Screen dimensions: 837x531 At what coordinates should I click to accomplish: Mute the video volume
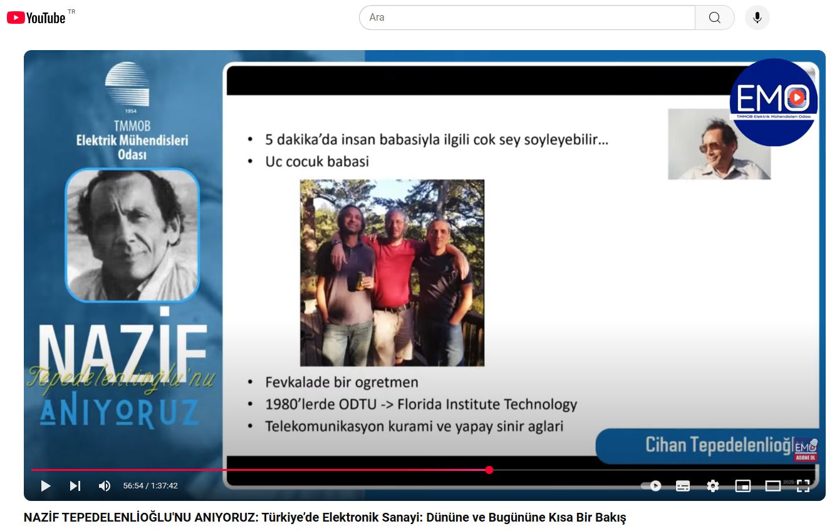(105, 486)
